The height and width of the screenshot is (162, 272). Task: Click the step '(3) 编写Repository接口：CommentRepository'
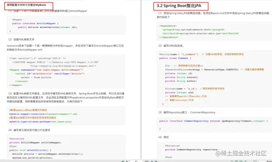[x=187, y=113]
